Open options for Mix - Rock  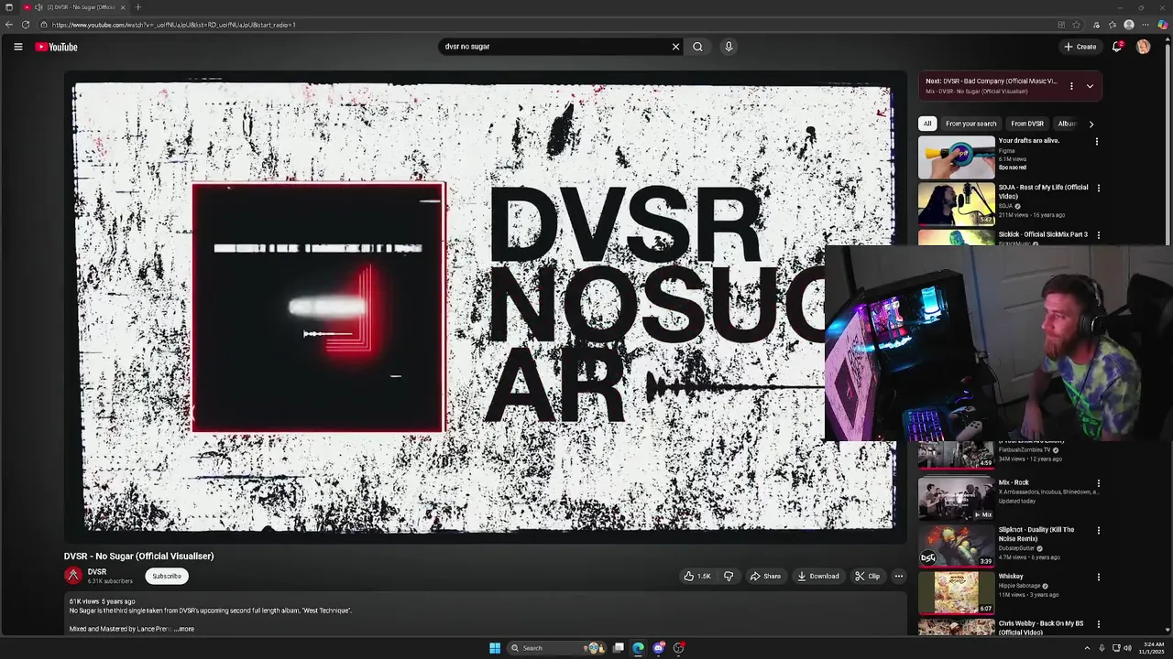pyautogui.click(x=1099, y=483)
